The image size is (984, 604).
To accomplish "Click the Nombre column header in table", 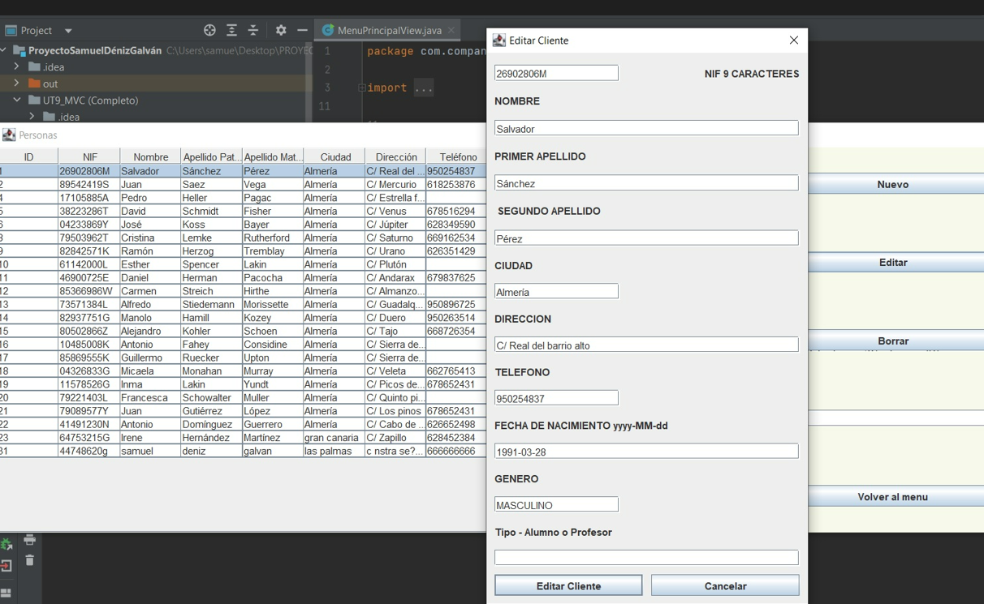I will point(150,156).
